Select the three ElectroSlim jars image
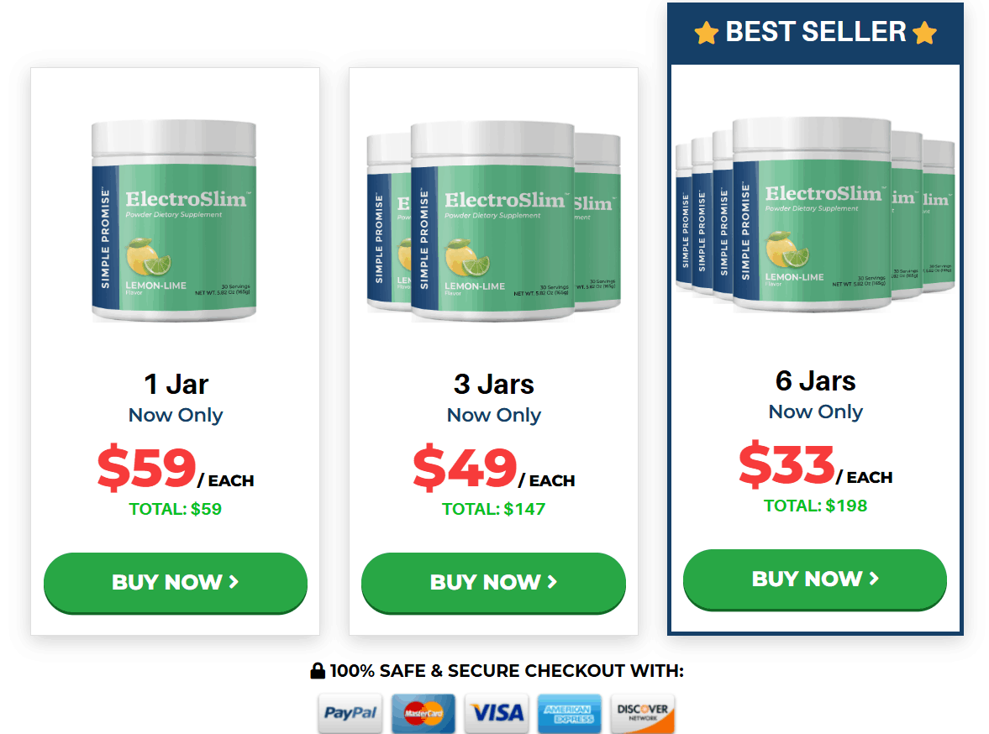 click(x=494, y=222)
